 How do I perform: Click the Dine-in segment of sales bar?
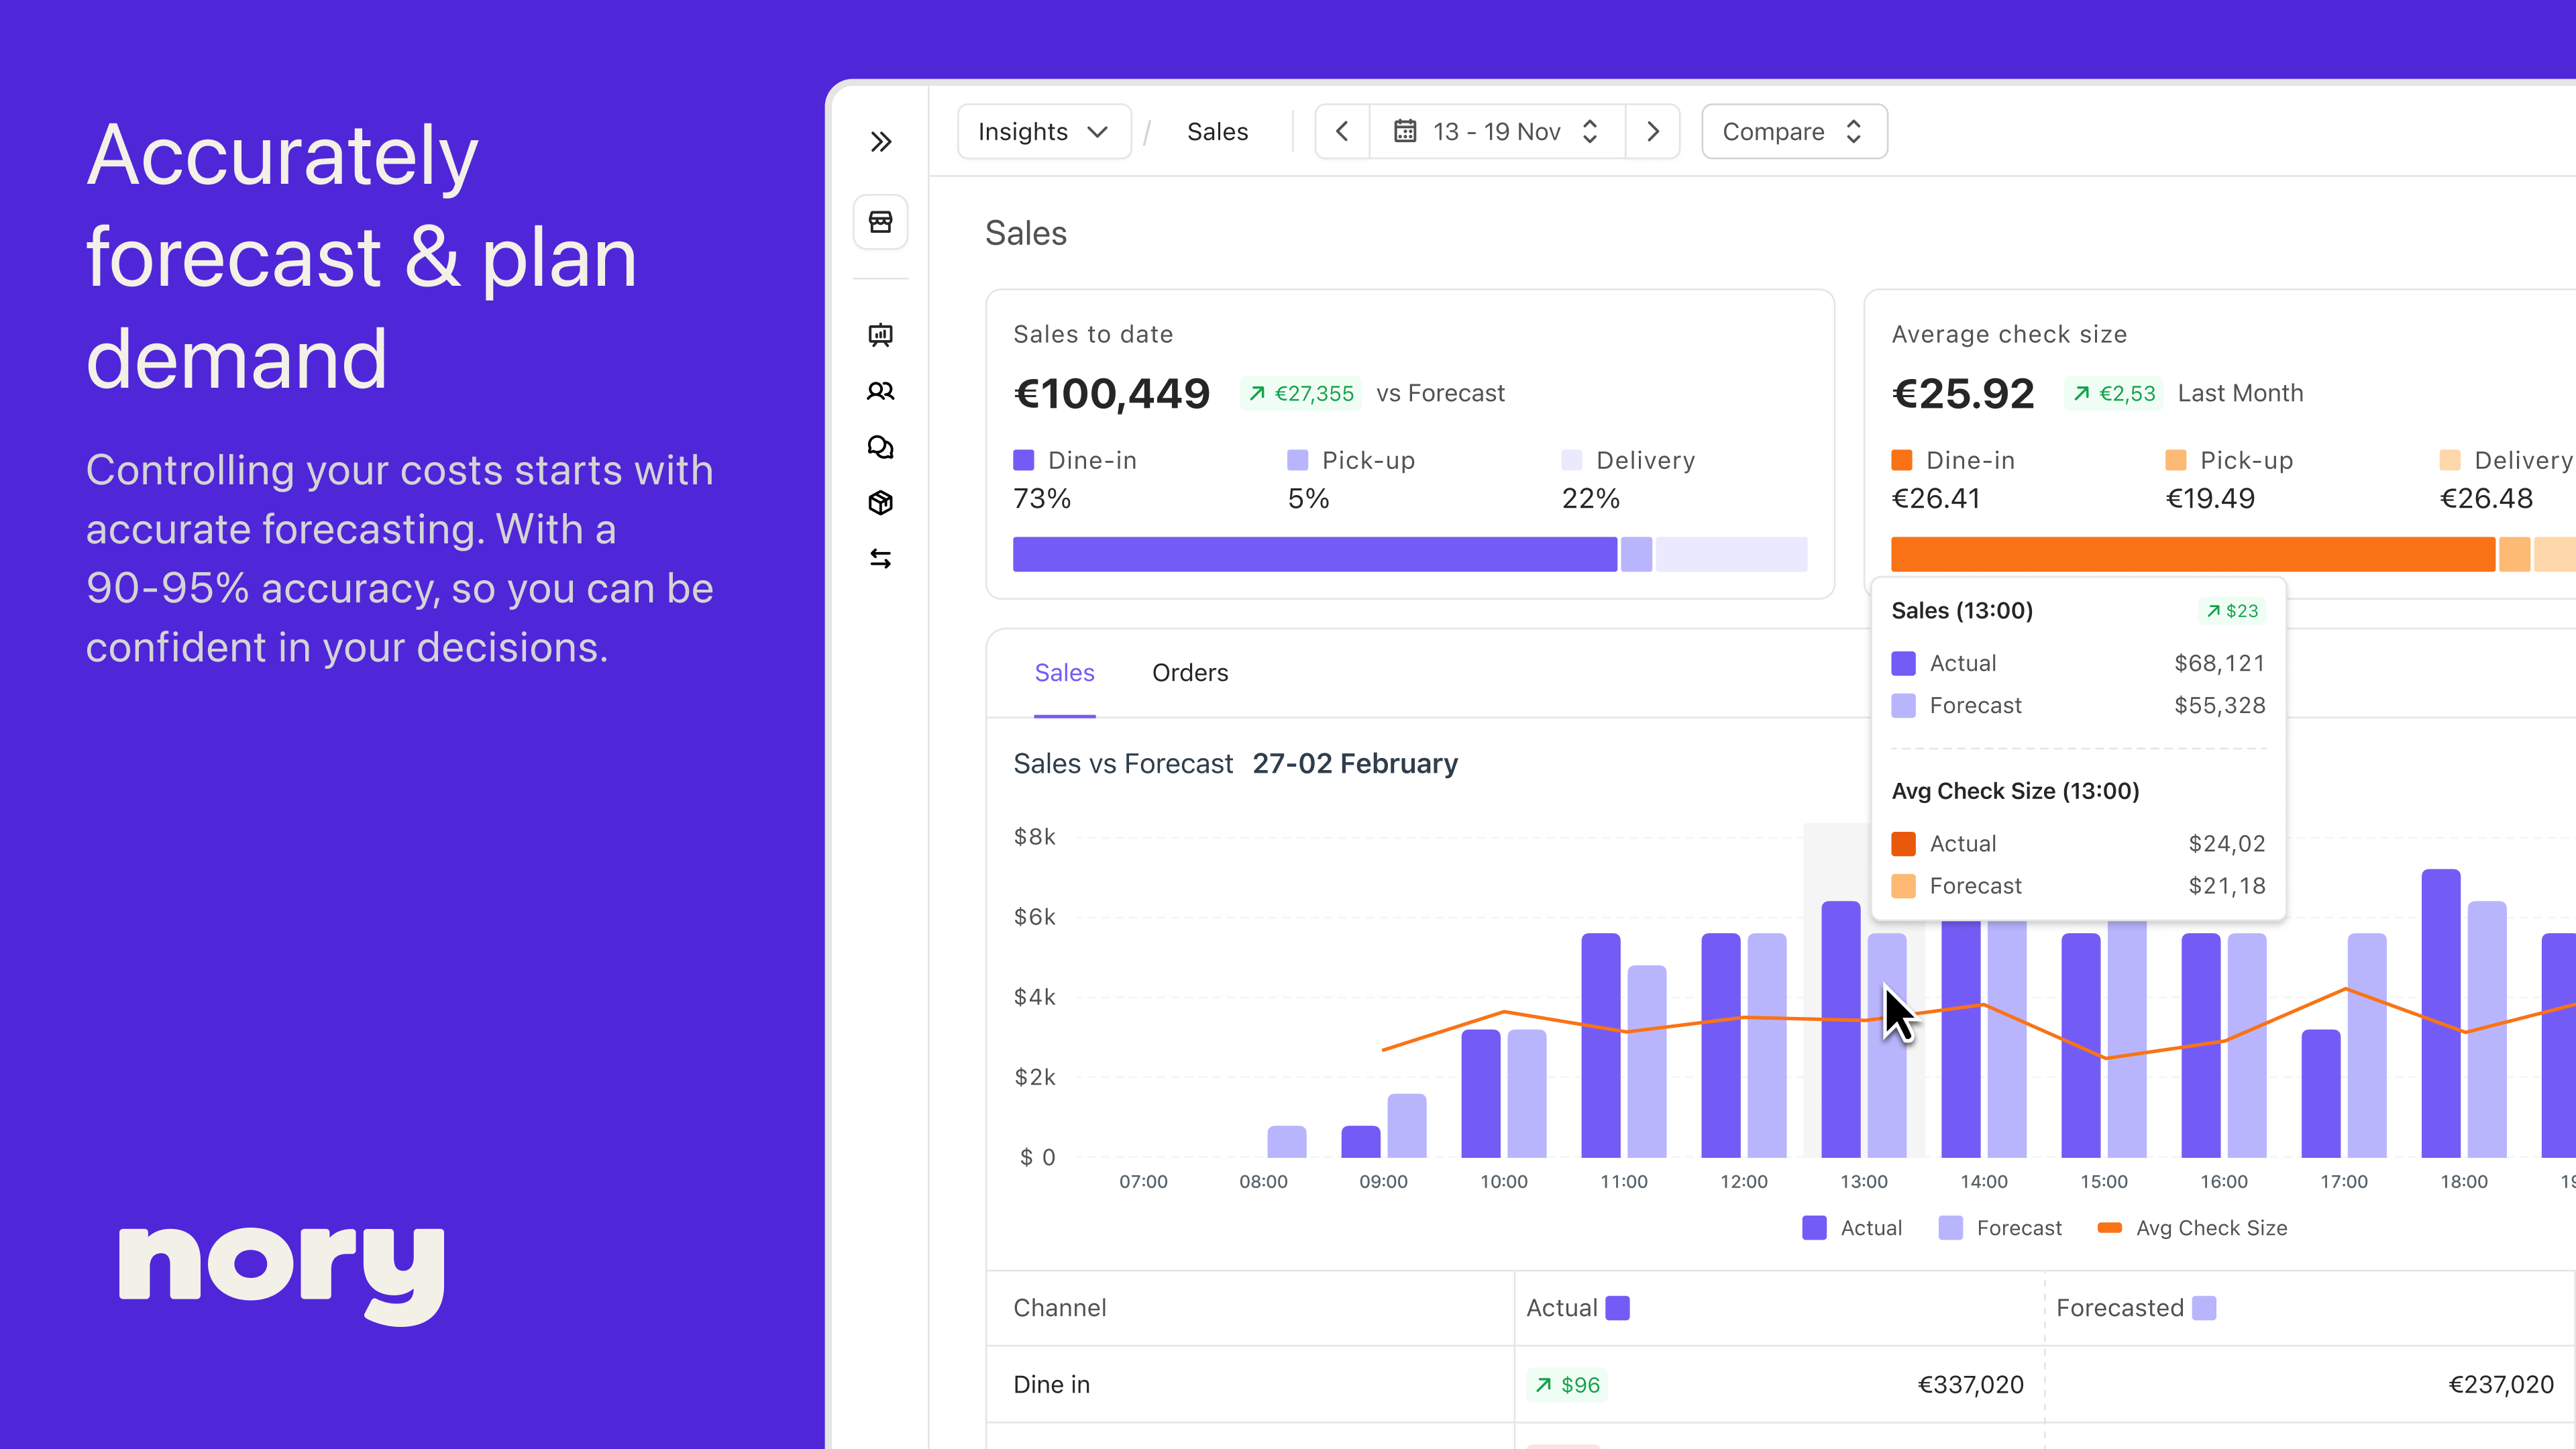coord(1314,554)
